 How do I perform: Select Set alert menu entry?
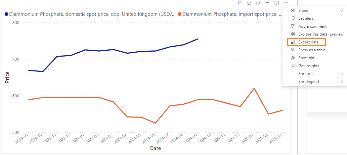click(x=306, y=18)
